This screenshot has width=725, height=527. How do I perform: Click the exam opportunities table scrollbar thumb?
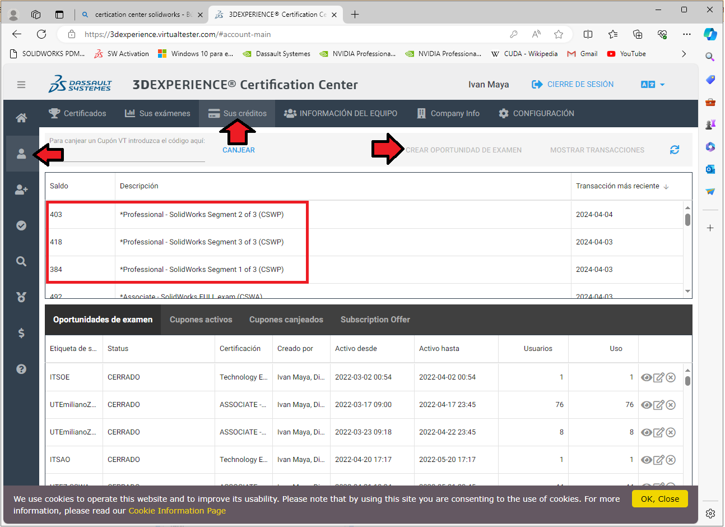tap(687, 381)
